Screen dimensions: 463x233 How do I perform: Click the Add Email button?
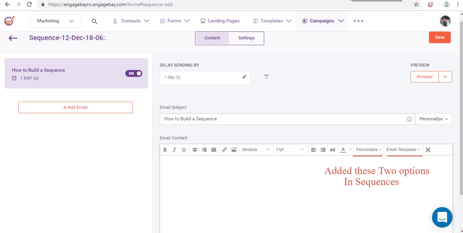[75, 107]
